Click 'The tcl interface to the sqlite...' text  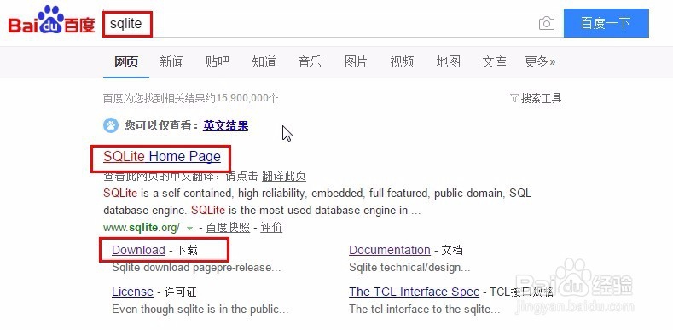[x=425, y=310]
